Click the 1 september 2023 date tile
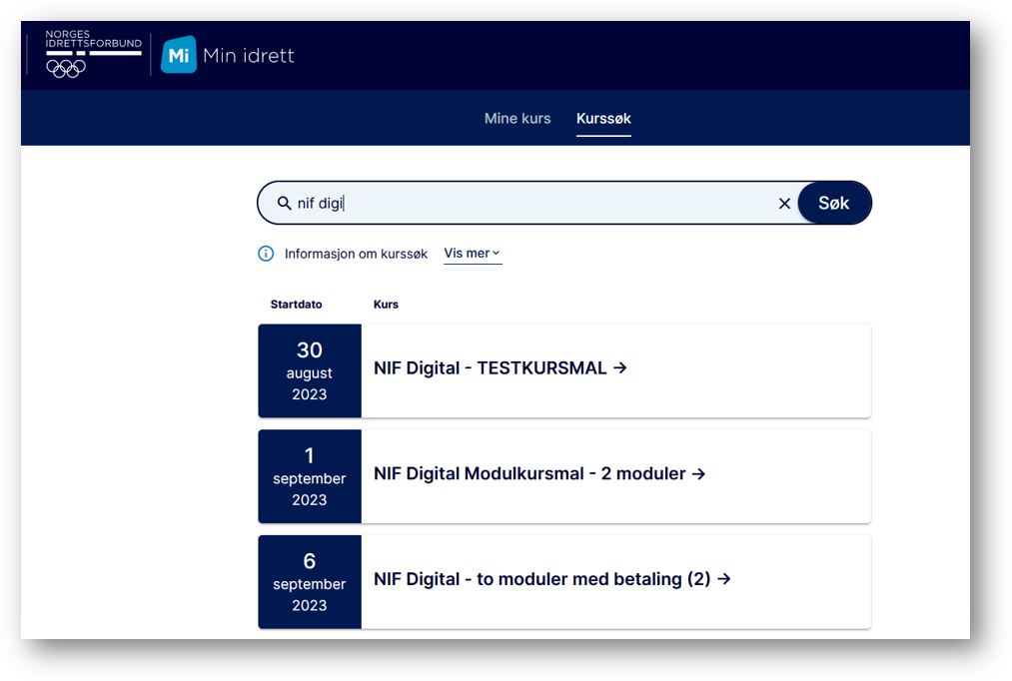The image size is (1012, 681). click(x=310, y=476)
